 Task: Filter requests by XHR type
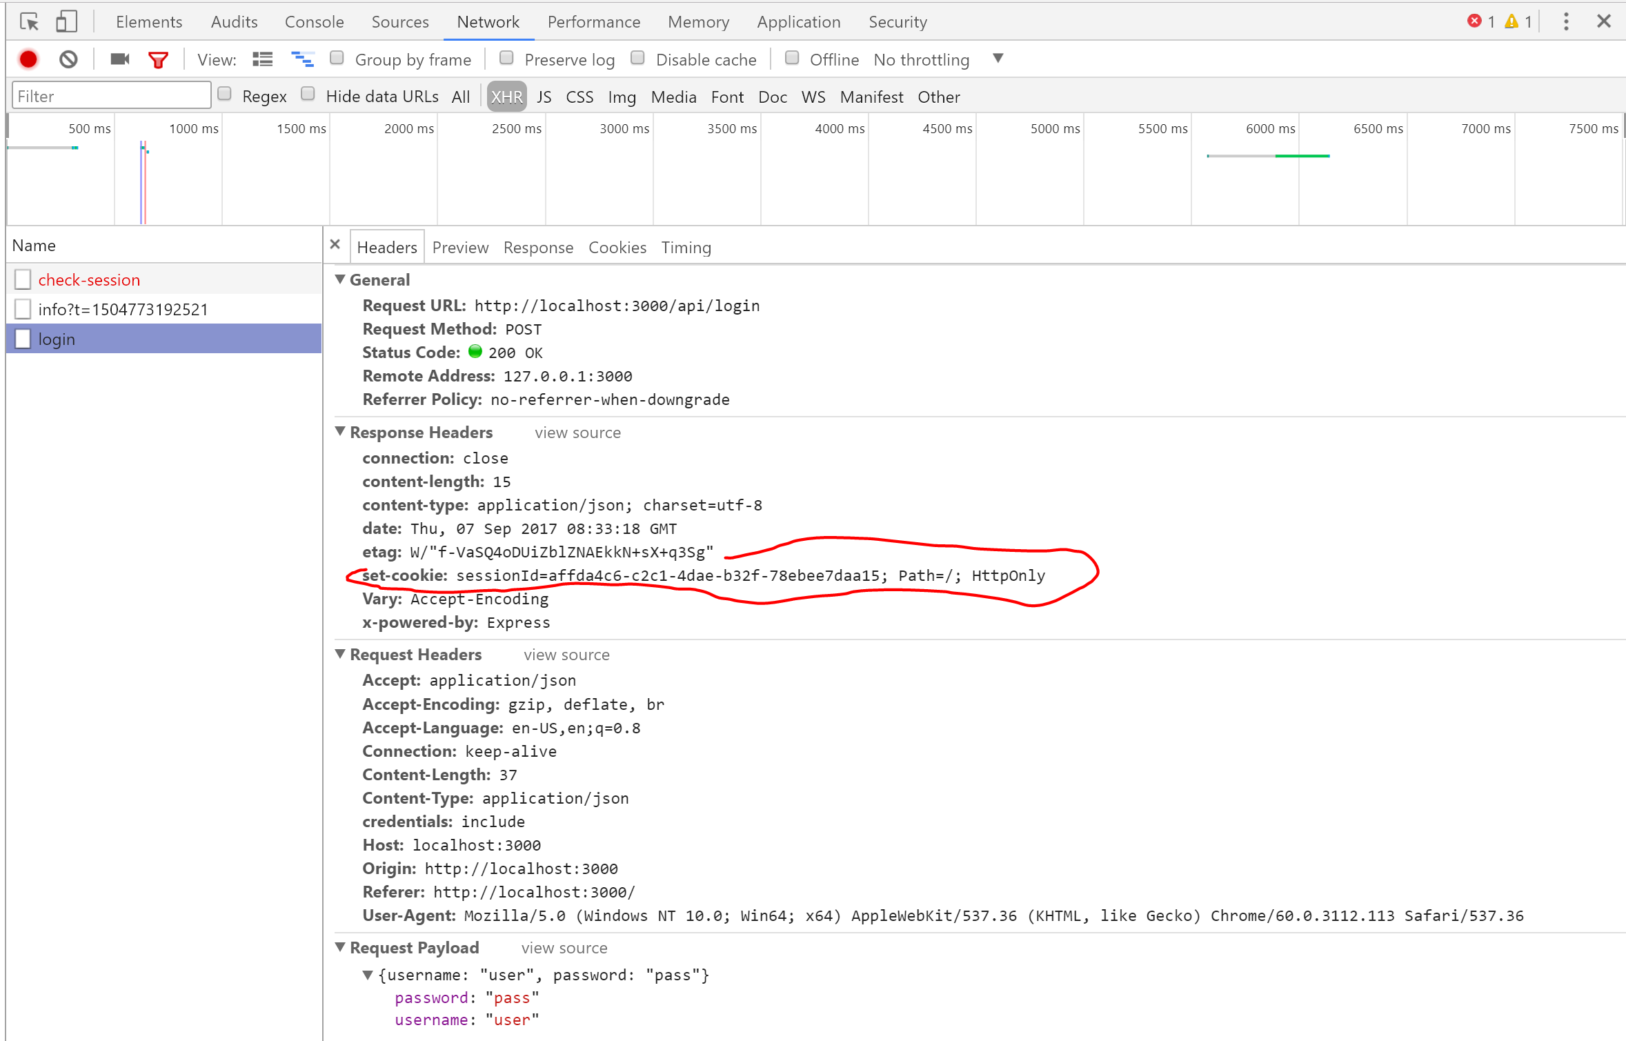coord(507,97)
